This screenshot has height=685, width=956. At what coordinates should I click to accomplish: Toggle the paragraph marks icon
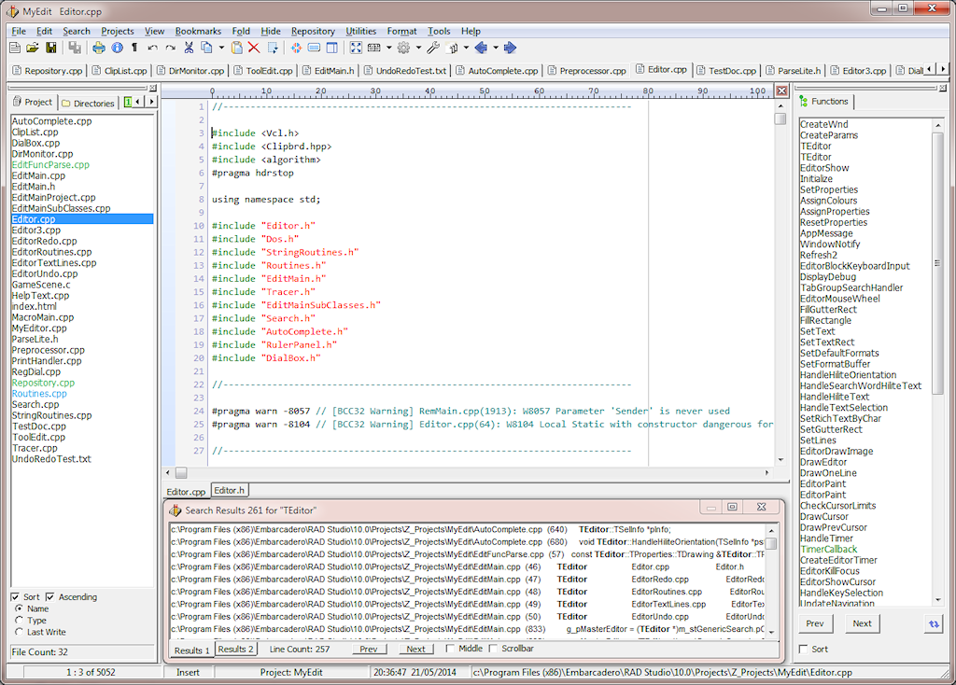tap(134, 48)
